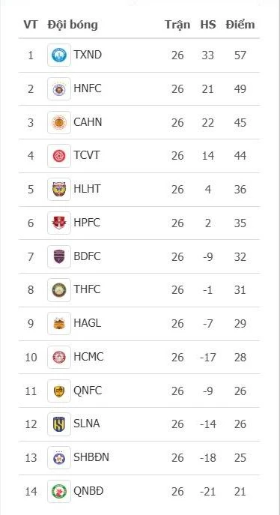Open the THFC round club logo

(59, 290)
